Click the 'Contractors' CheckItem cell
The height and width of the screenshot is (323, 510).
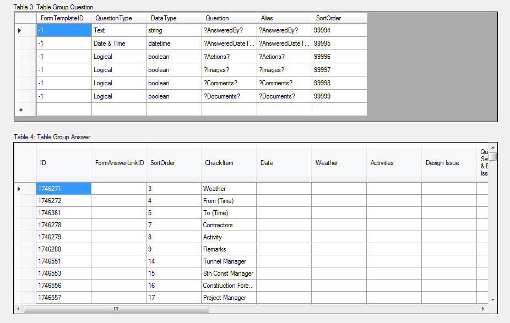point(229,225)
